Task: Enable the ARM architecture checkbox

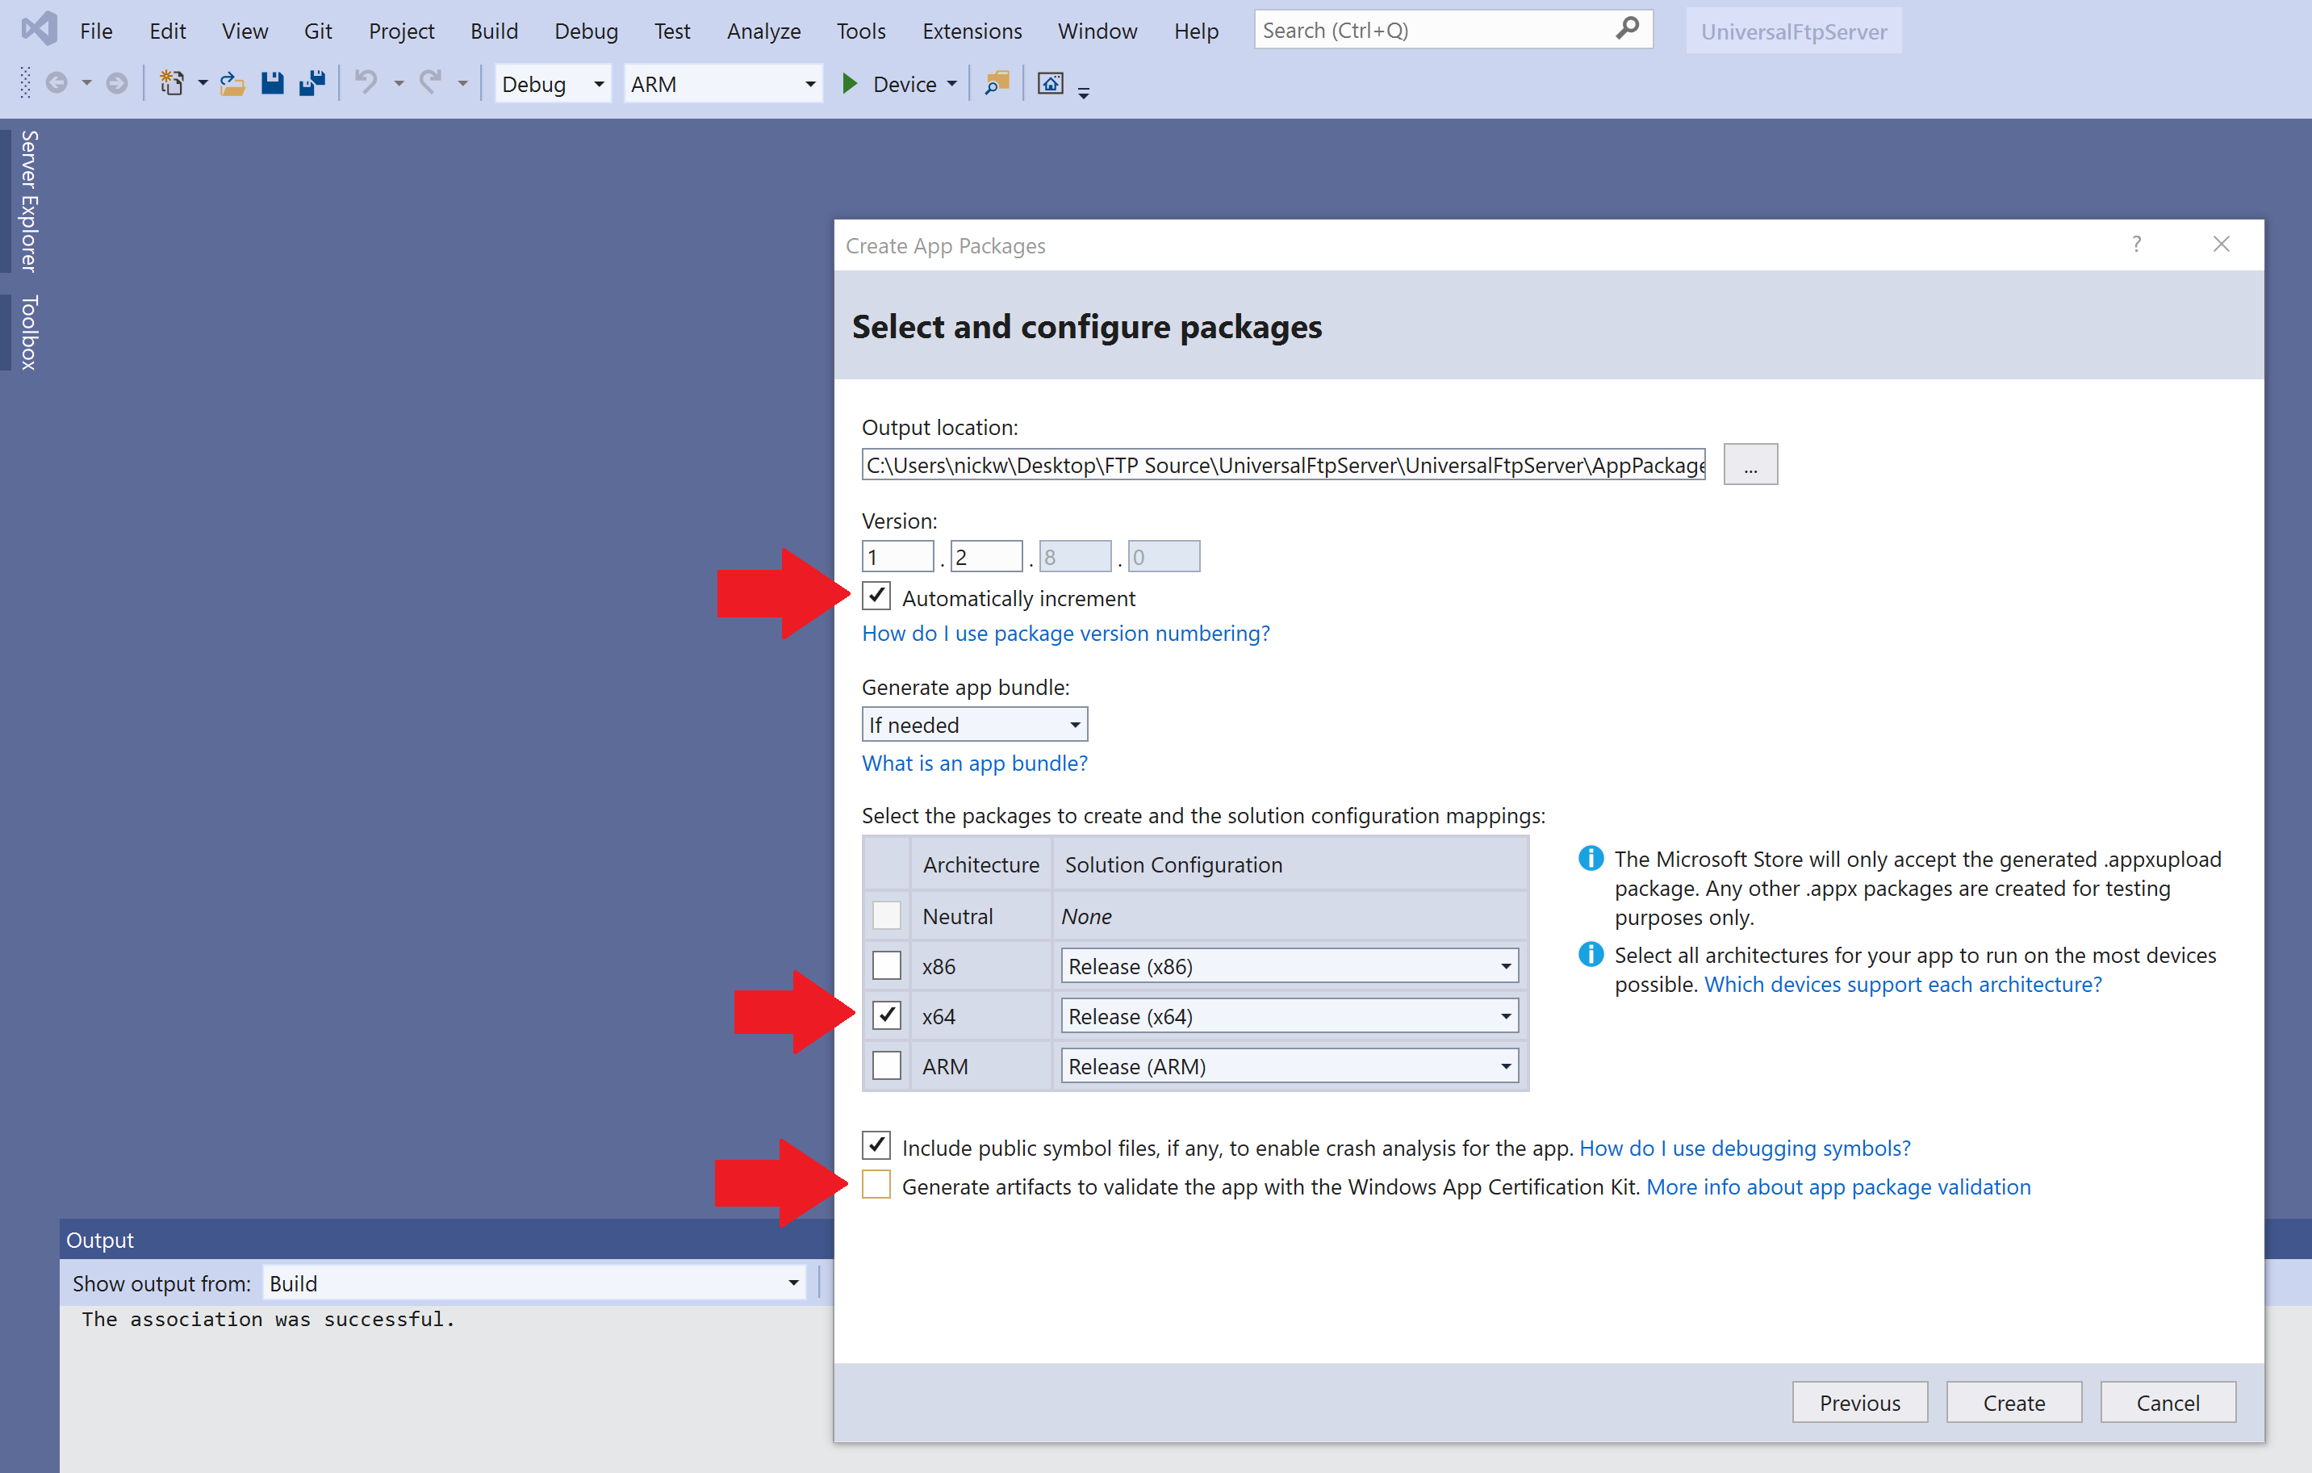Action: click(886, 1066)
